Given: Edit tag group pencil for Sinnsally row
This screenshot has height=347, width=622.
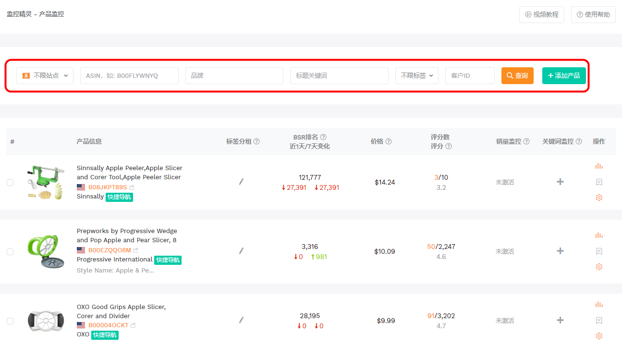Looking at the screenshot, I should click(x=241, y=182).
